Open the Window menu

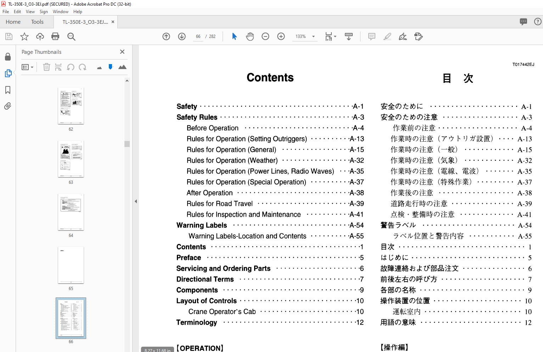[61, 12]
